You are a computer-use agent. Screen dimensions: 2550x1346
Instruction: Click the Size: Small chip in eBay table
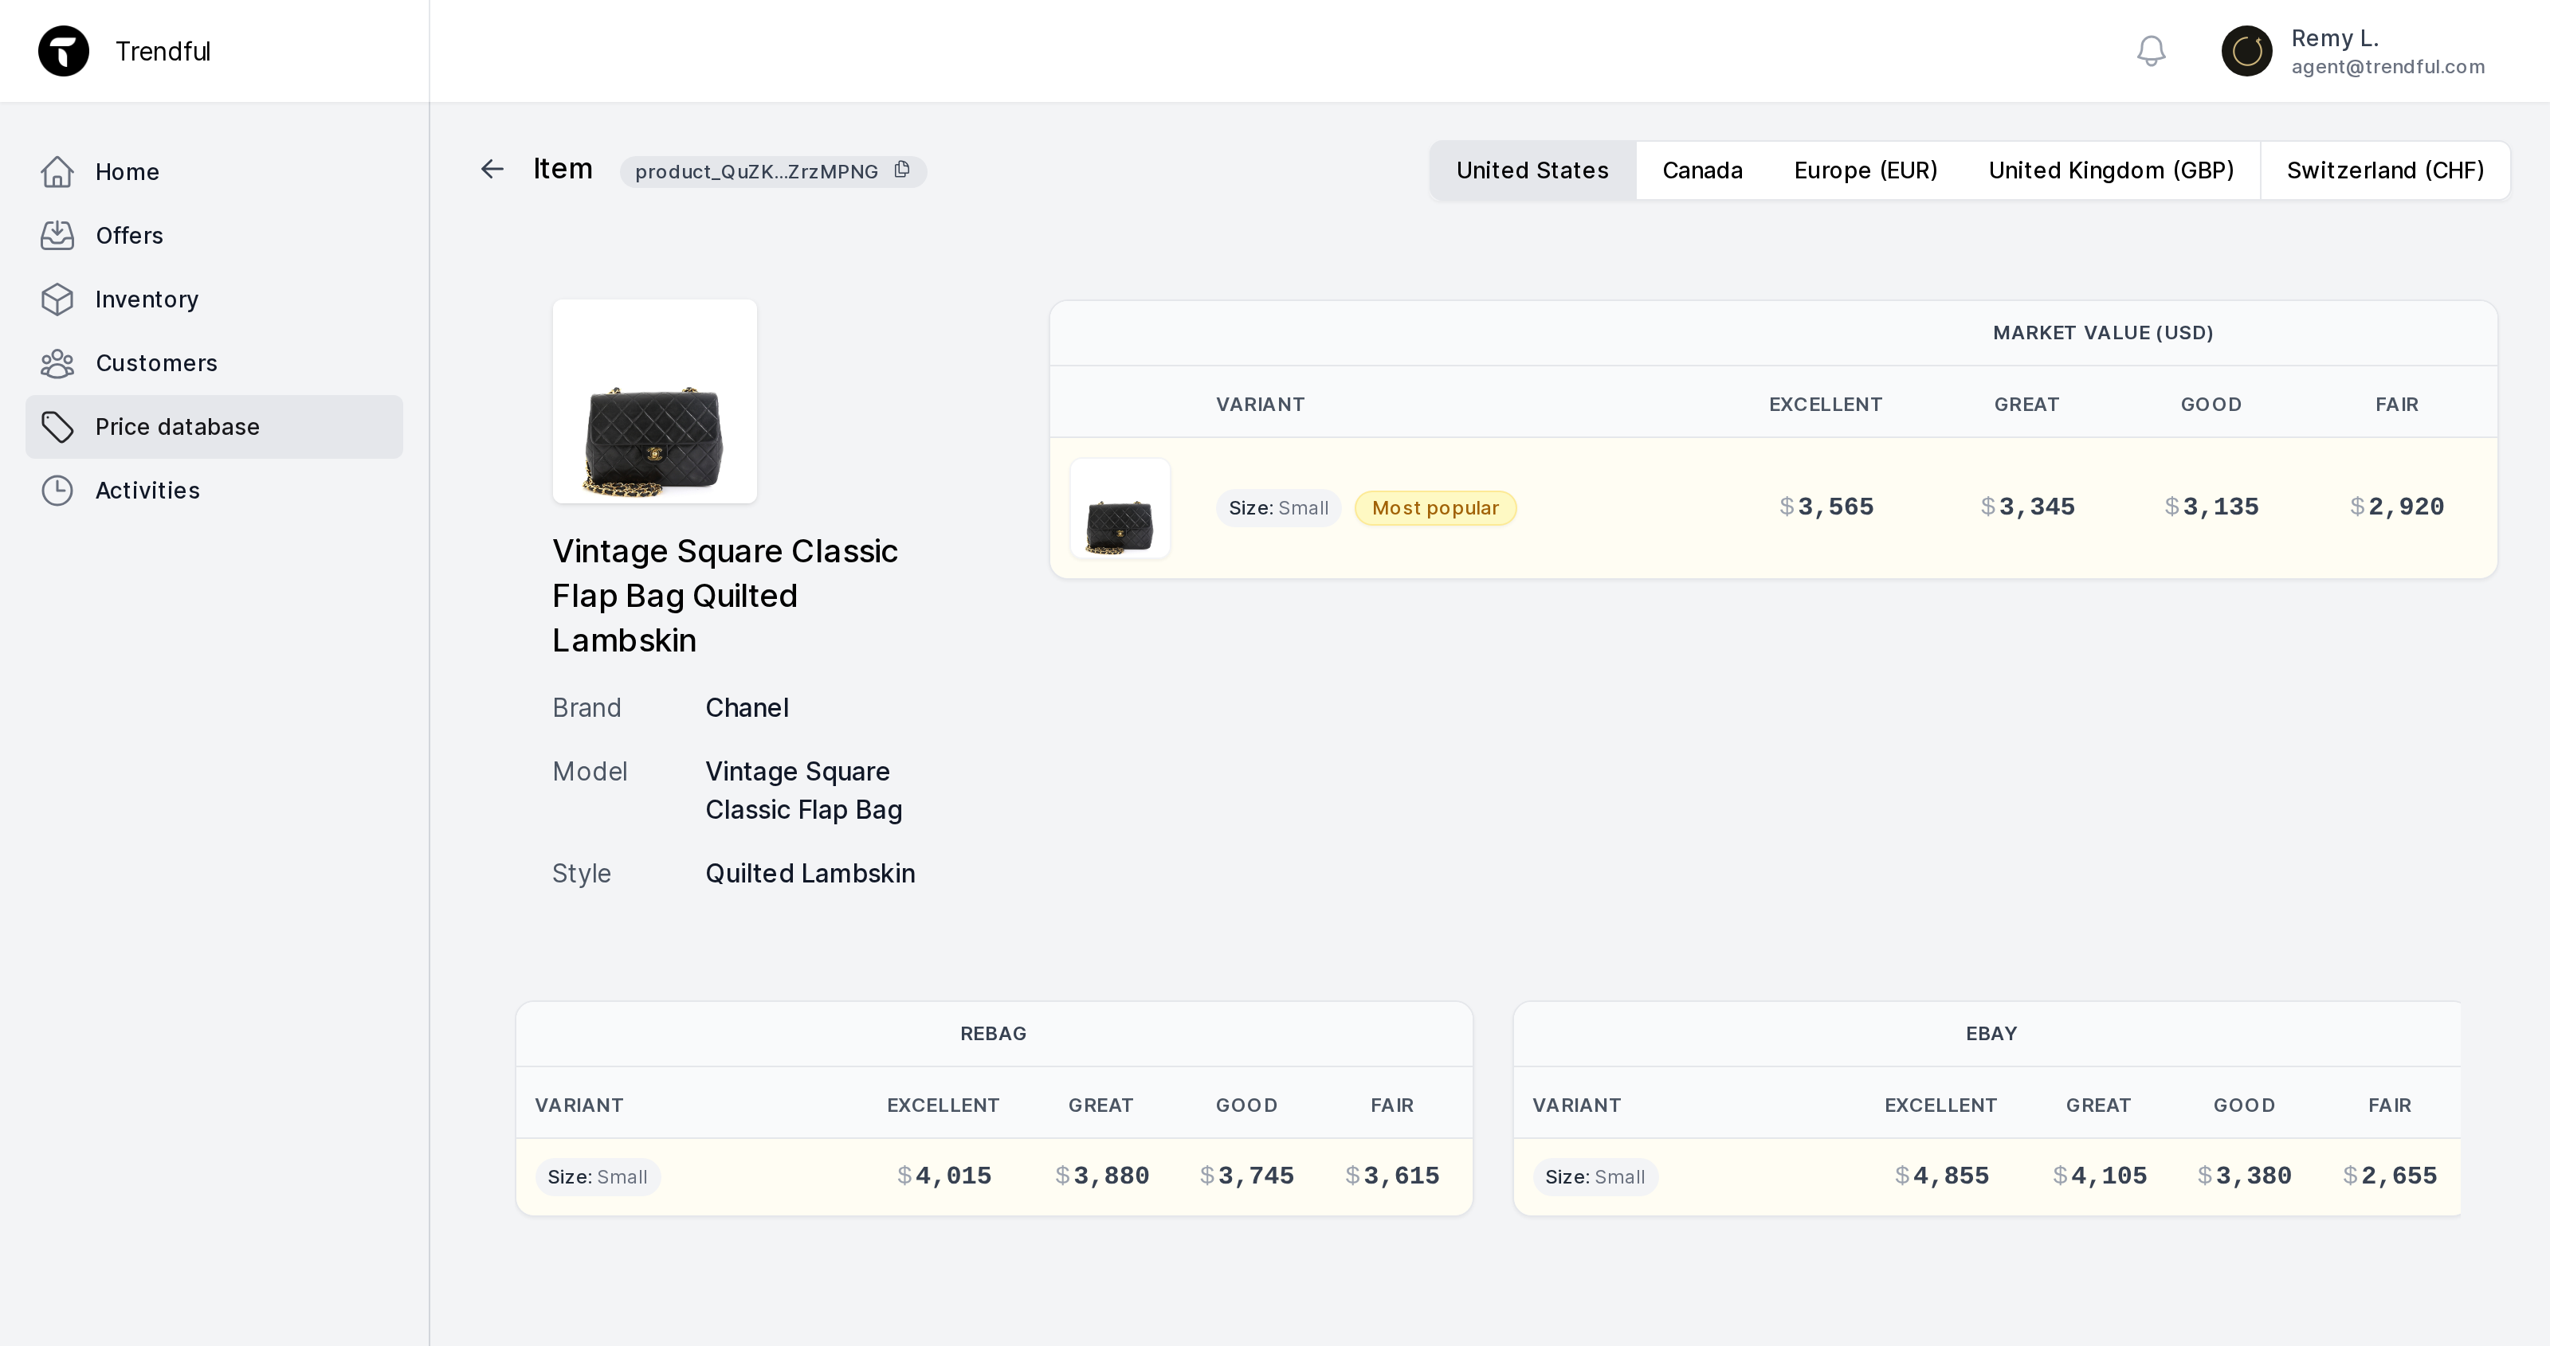[x=1595, y=1177]
